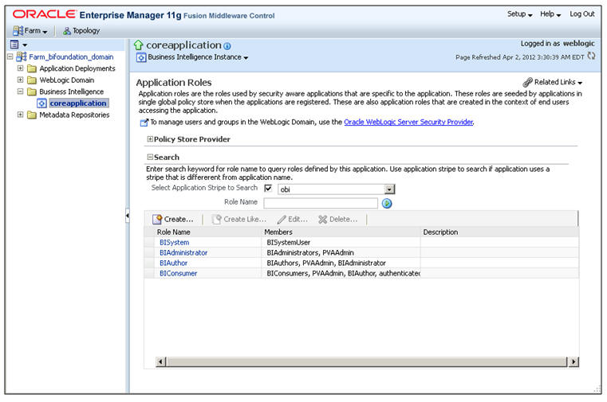Image resolution: width=607 pixels, height=402 pixels.
Task: Click the Business Intelligence folder icon
Action: (x=32, y=92)
